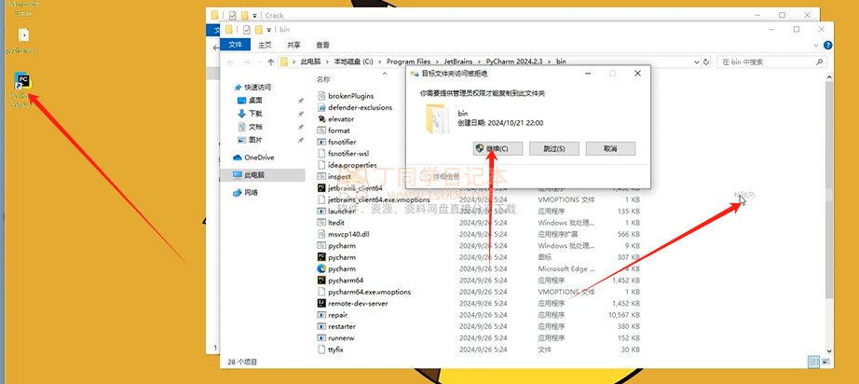Select the runnerw application icon

click(322, 337)
